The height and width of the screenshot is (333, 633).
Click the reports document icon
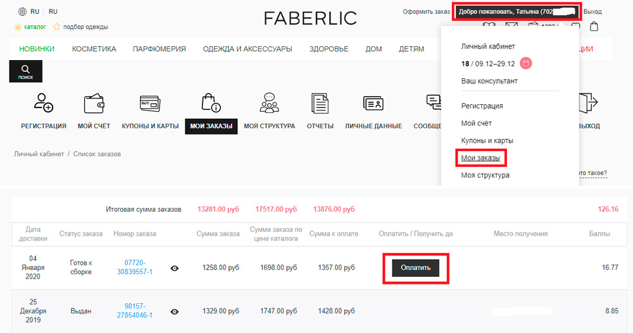320,103
